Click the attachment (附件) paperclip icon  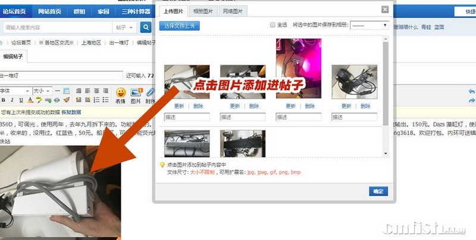coord(149,93)
